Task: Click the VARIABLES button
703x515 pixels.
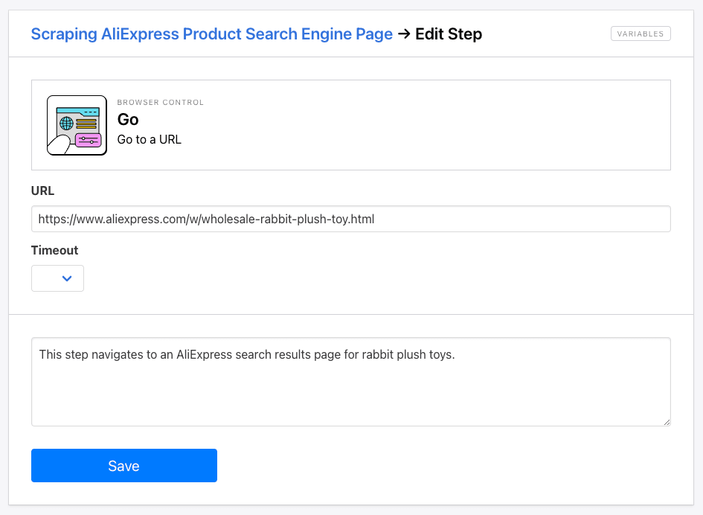Action: click(641, 33)
